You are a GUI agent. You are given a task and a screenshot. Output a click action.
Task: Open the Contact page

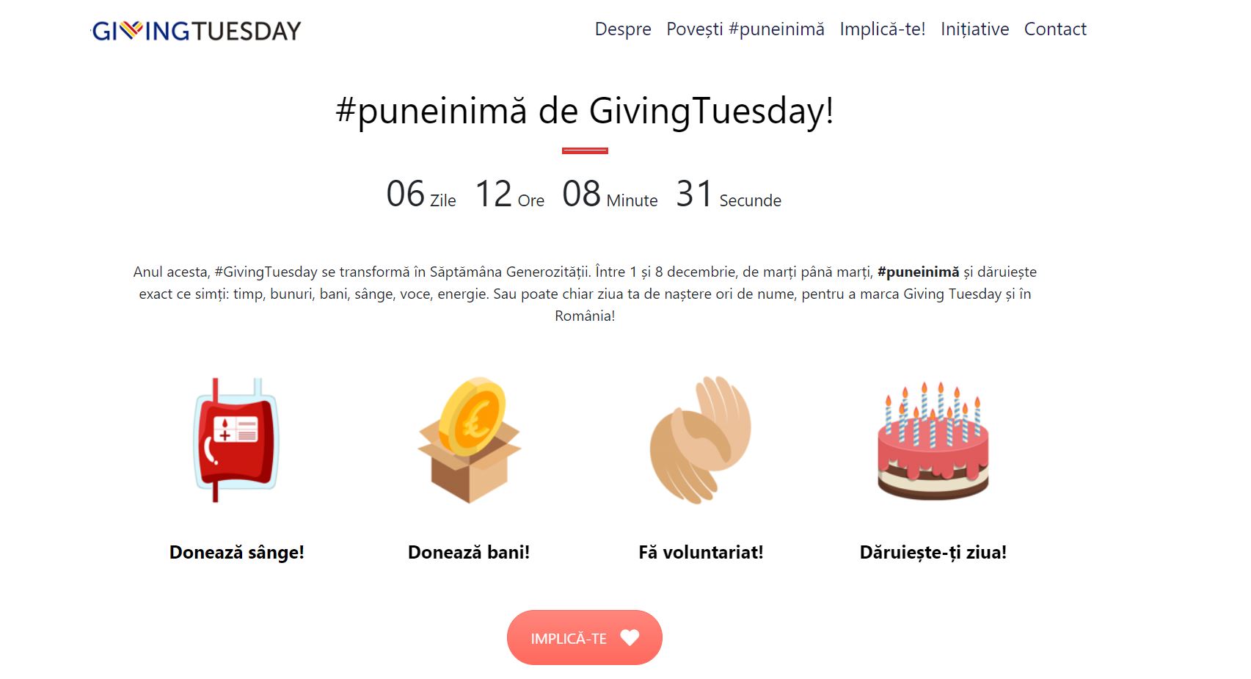1055,29
